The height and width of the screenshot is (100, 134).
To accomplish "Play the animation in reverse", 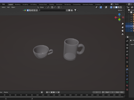I will point(52,92).
